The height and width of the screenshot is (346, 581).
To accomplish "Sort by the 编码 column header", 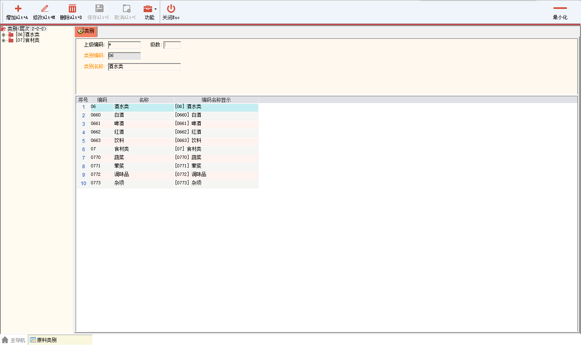I will coord(102,100).
